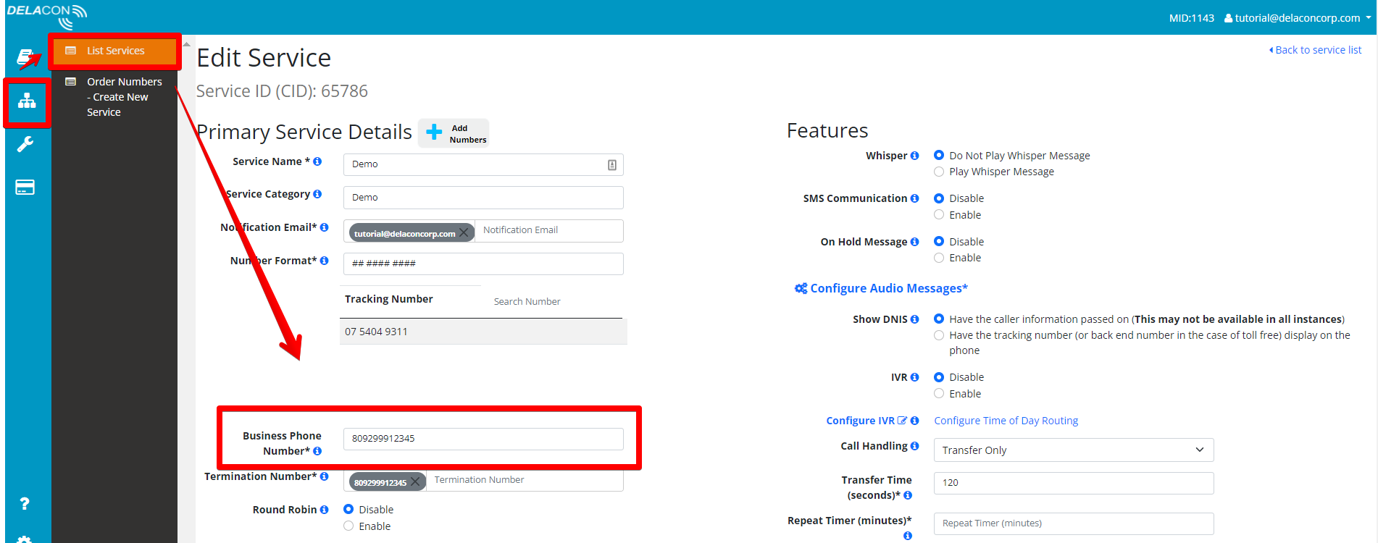Image resolution: width=1378 pixels, height=543 pixels.
Task: Choose tracking number display for Show DNIS
Action: click(939, 335)
